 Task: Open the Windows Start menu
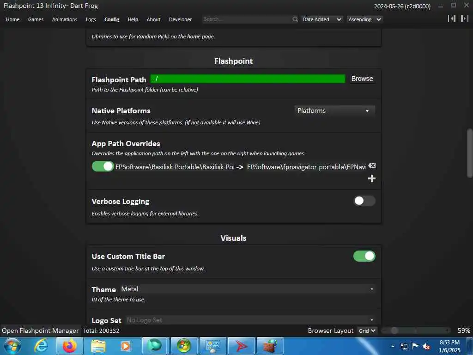coord(12,346)
